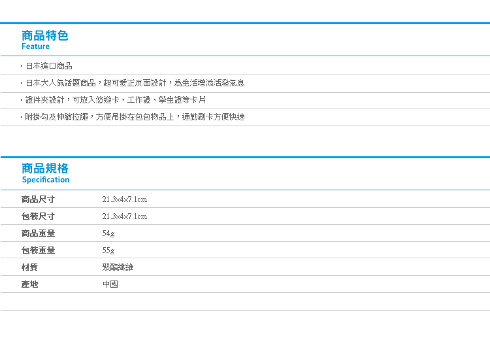Click the 商品特色 heading
This screenshot has width=490, height=340.
(x=44, y=36)
